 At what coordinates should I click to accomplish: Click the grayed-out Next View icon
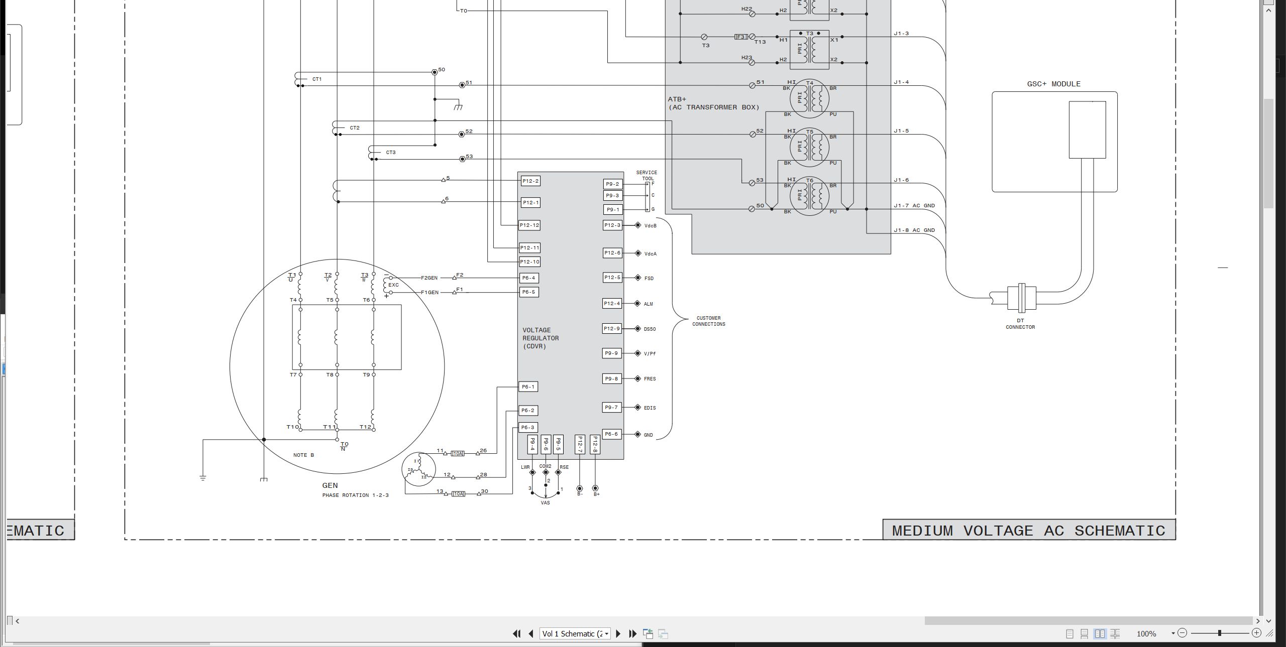[663, 633]
